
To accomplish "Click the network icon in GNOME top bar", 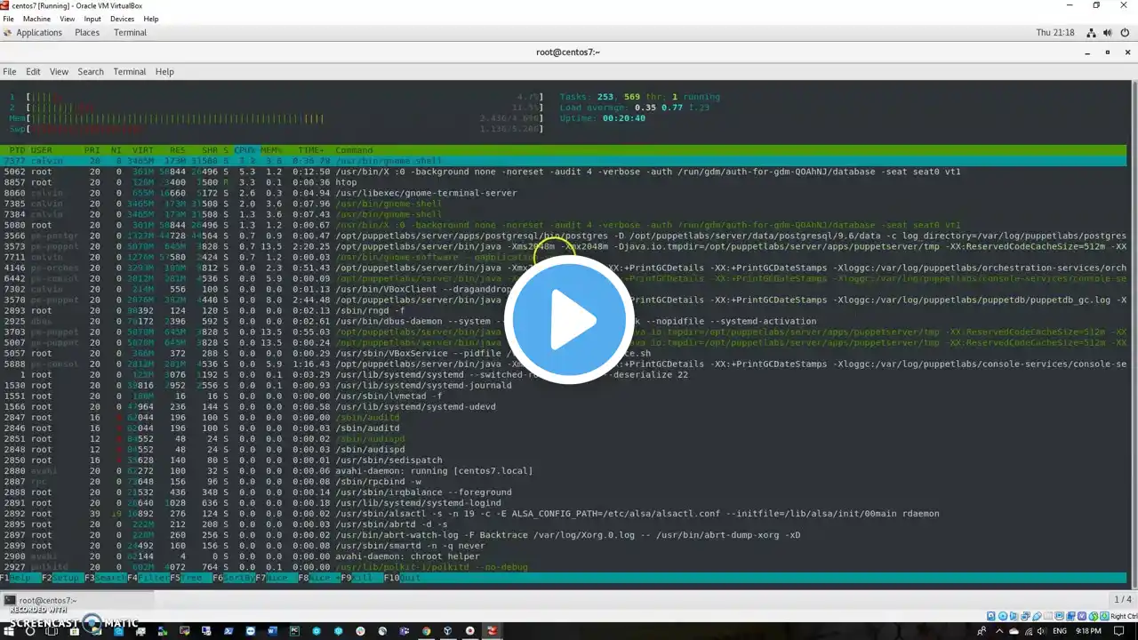I will pos(1092,33).
